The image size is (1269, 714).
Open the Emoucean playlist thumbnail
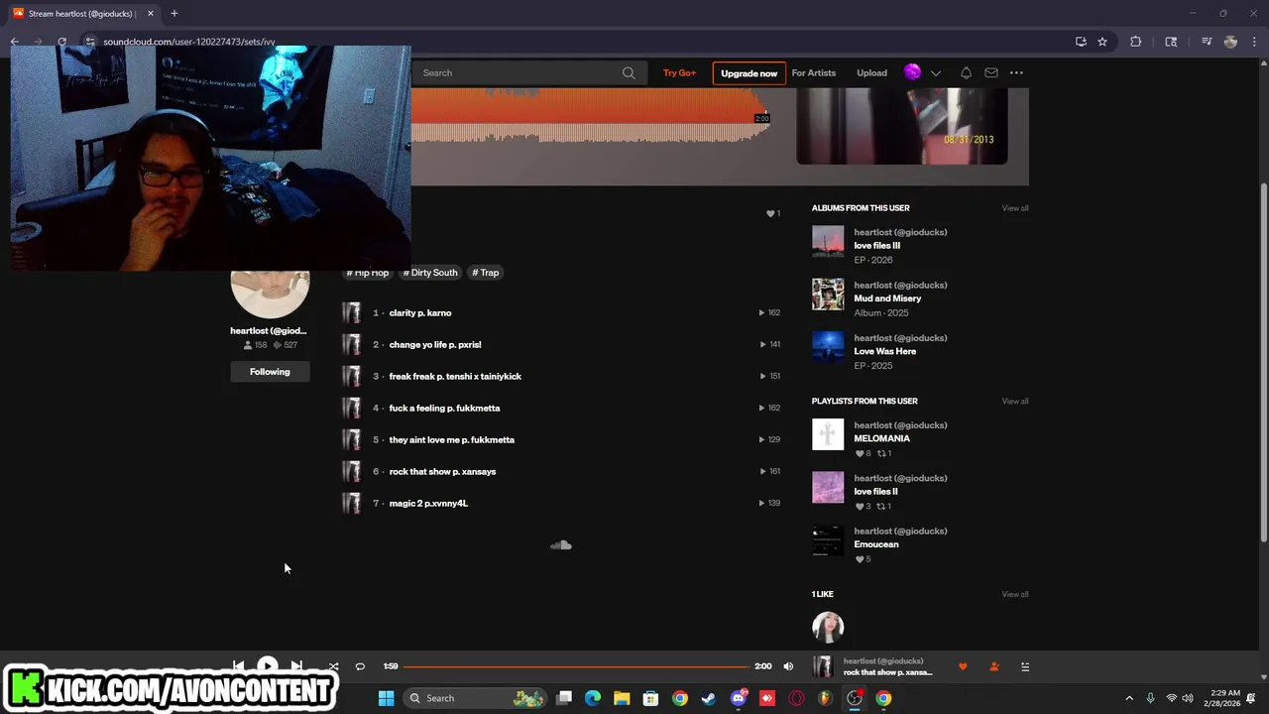click(x=828, y=540)
